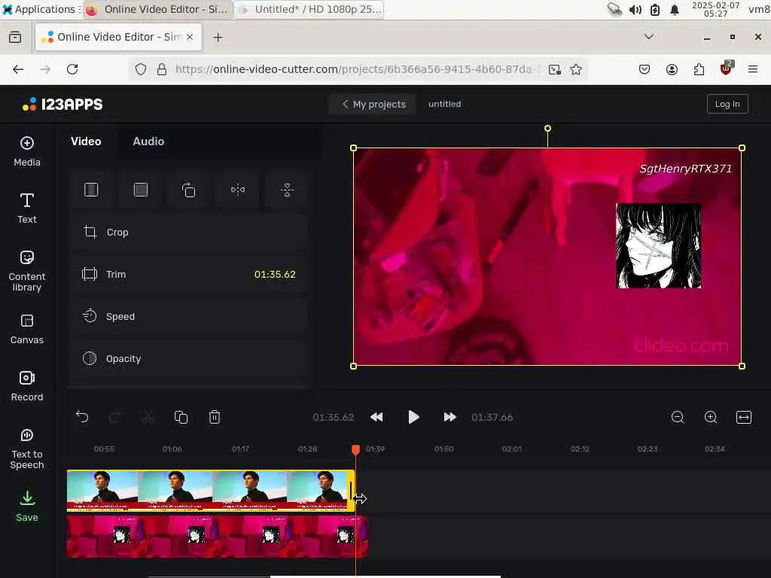The width and height of the screenshot is (771, 578).
Task: Go back to My projects
Action: click(373, 104)
